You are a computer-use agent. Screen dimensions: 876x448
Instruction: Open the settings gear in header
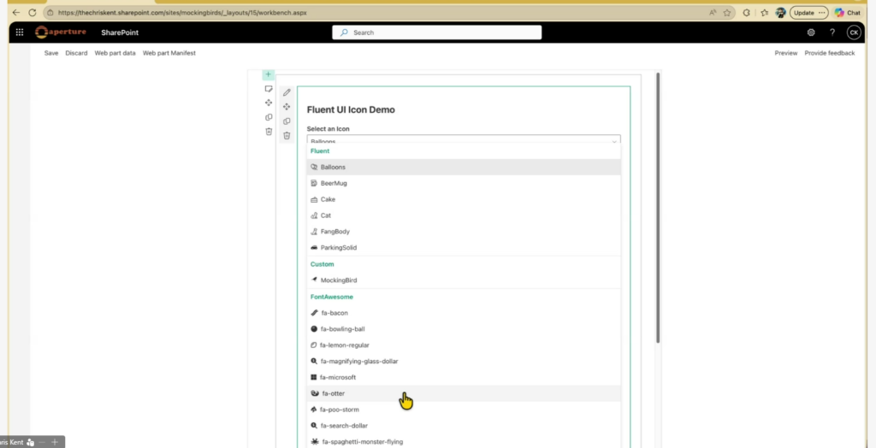click(811, 32)
